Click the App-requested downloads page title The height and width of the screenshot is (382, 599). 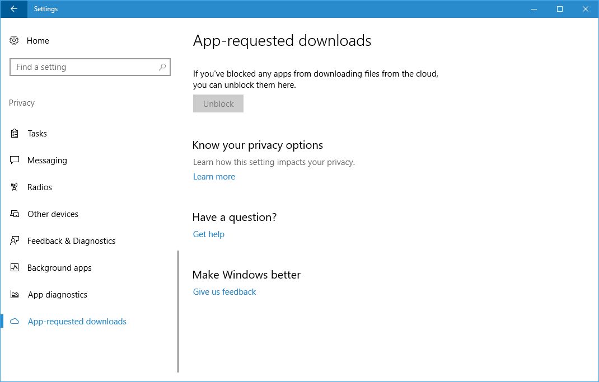tap(282, 40)
